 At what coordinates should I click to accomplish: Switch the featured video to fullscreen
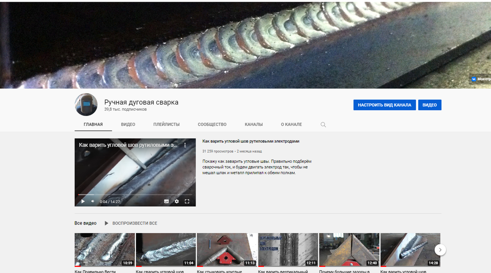187,201
